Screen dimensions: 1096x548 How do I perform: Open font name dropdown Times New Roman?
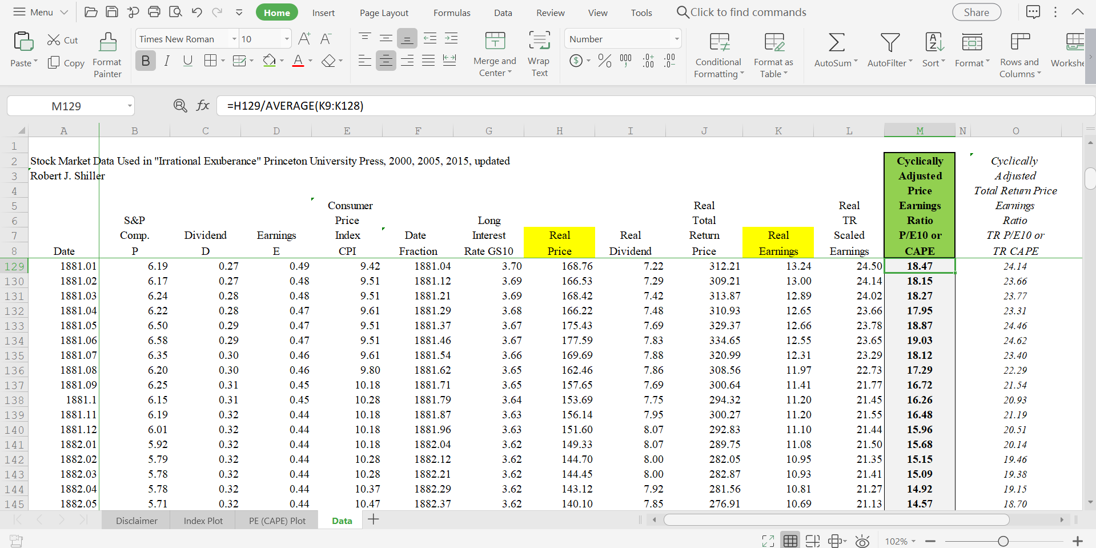click(234, 39)
